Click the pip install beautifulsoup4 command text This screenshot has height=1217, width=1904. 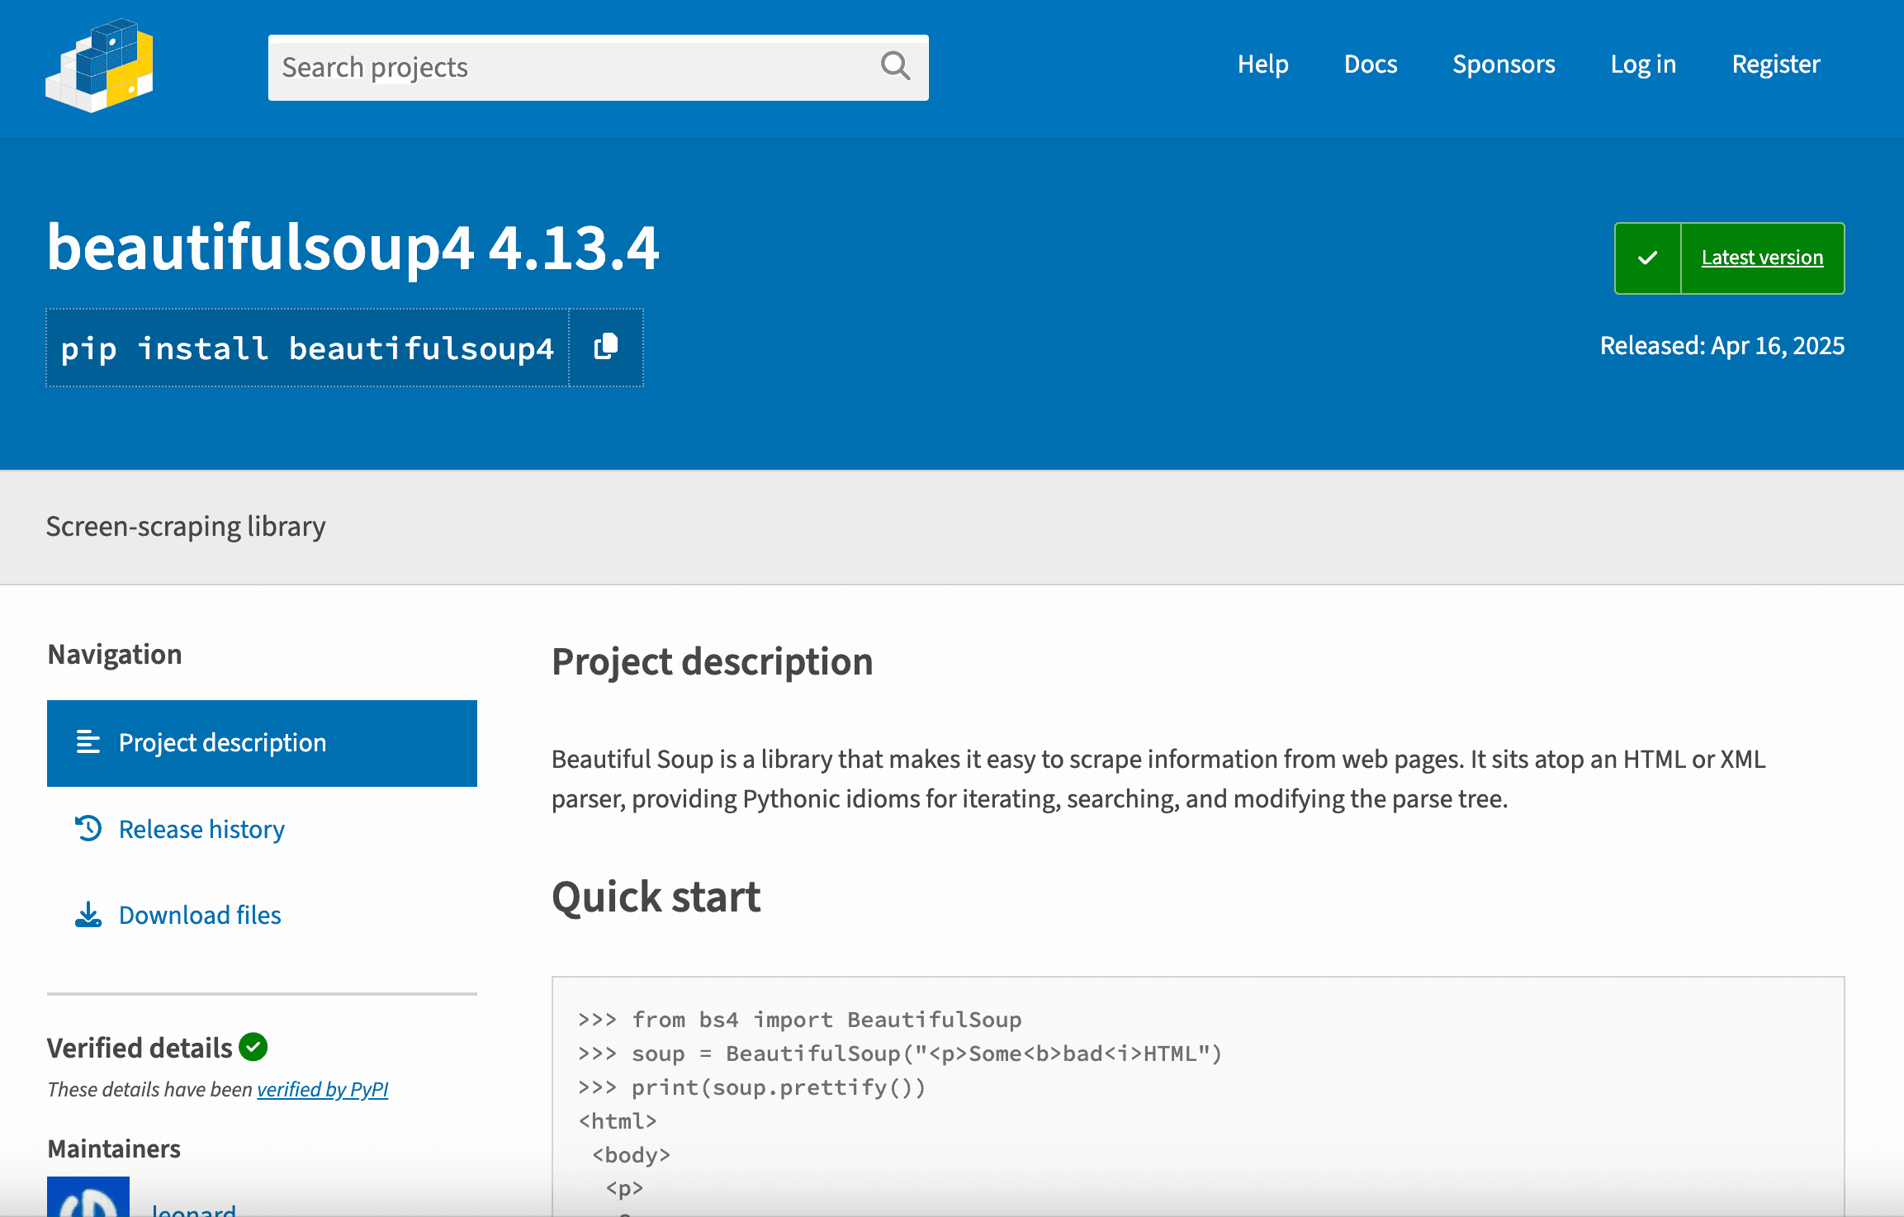pyautogui.click(x=307, y=348)
